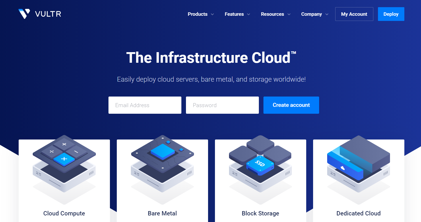
Task: Click the Create account button
Action: click(x=291, y=105)
